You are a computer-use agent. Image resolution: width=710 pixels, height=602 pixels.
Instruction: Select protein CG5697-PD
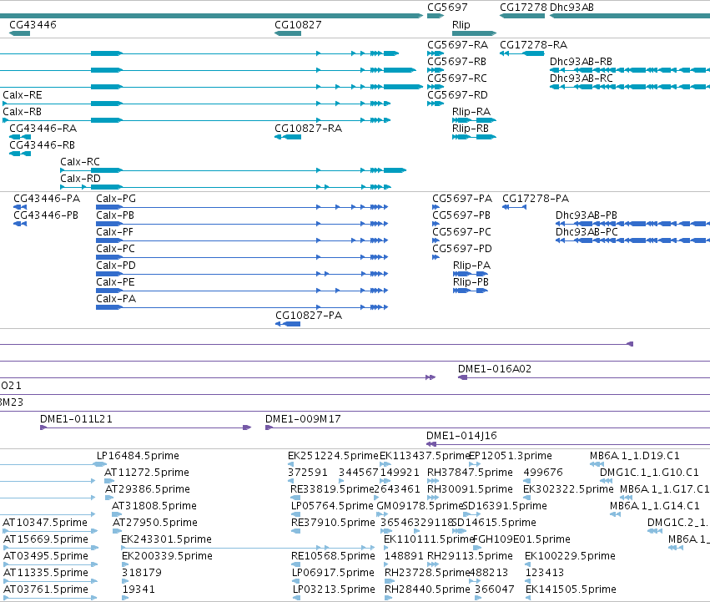click(x=462, y=250)
